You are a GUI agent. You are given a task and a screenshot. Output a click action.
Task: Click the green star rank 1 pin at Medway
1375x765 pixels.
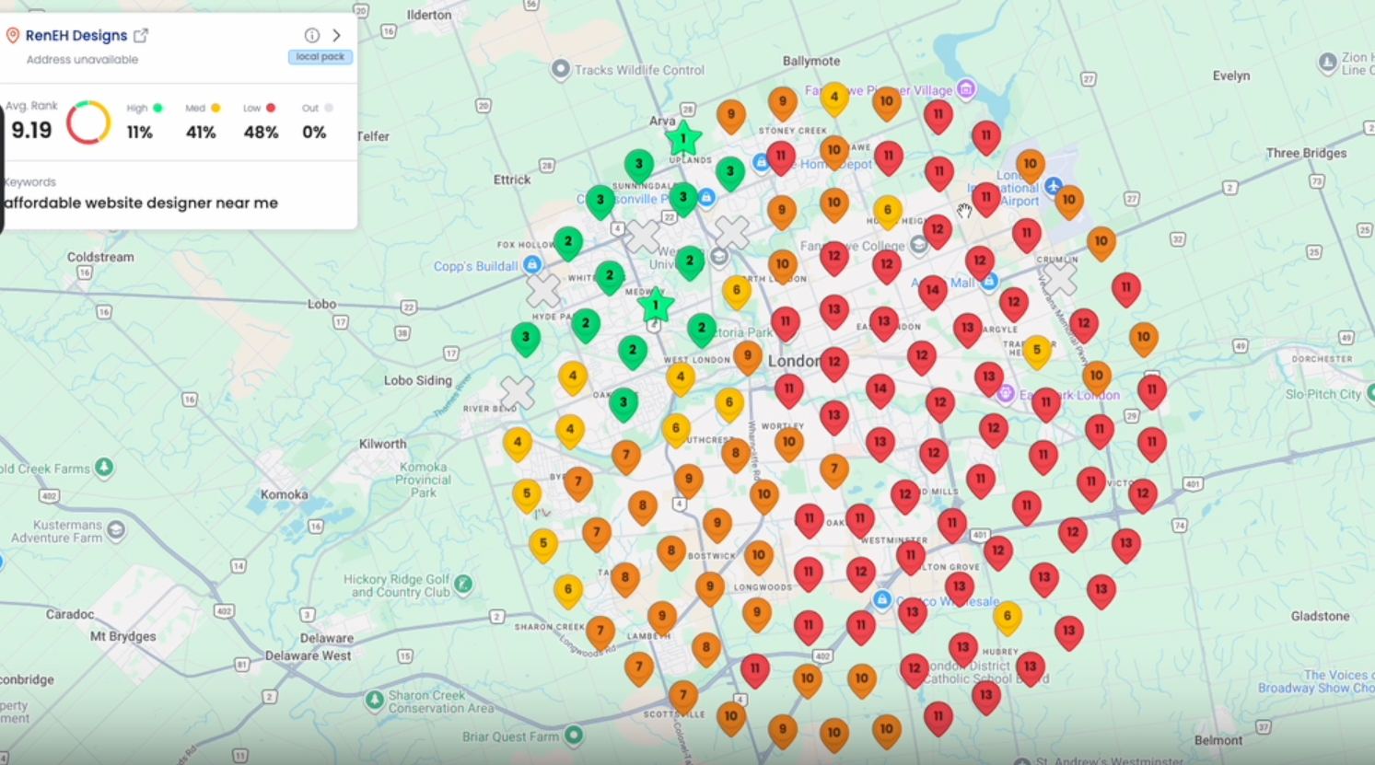[656, 305]
